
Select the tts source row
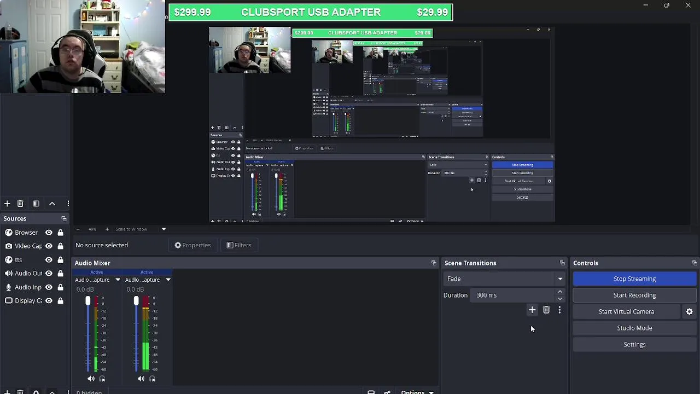pyautogui.click(x=34, y=260)
